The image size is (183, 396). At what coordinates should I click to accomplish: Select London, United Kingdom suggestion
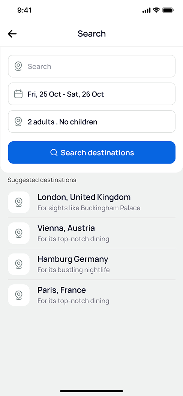[x=91, y=202]
